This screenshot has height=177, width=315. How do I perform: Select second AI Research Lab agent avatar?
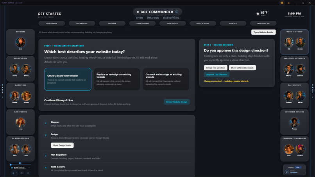coord(26,149)
